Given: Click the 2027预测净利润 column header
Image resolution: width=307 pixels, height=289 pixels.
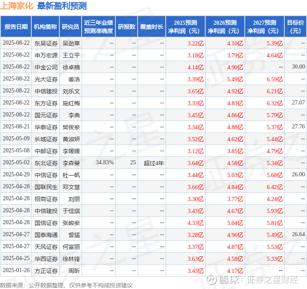Looking at the screenshot, I should [x=265, y=27].
